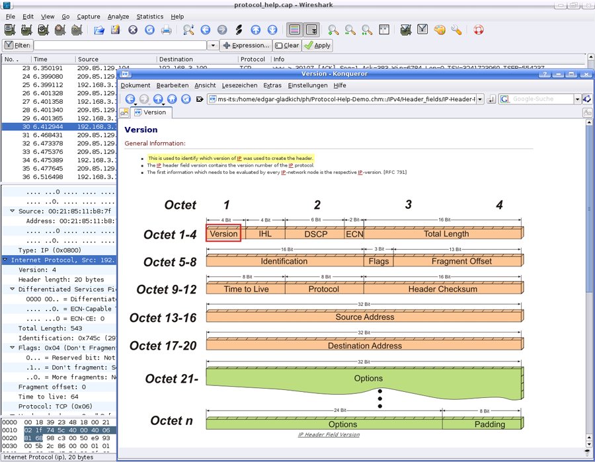The width and height of the screenshot is (595, 462).
Task: Open the Capture menu
Action: pos(89,17)
